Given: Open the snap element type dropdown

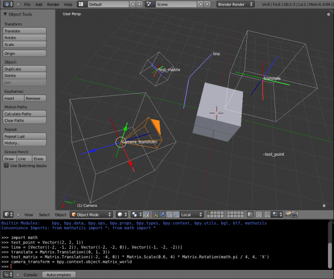Looking at the screenshot, I should 277,214.
